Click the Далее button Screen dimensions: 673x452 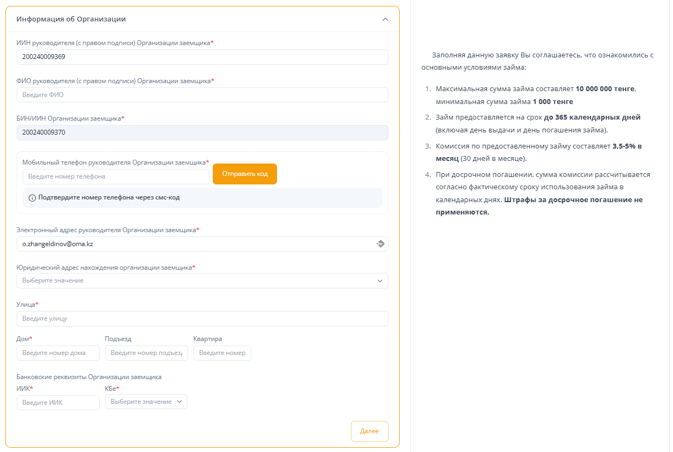pos(370,431)
